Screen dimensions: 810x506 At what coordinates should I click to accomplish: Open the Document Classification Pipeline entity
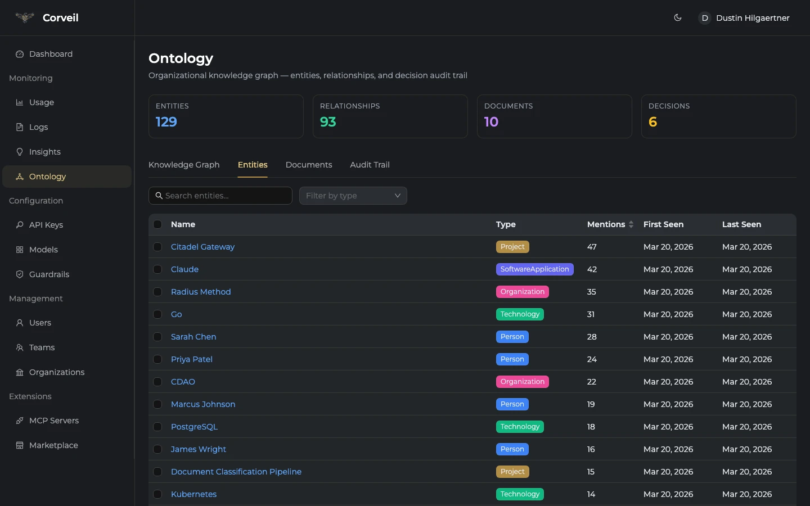tap(236, 472)
